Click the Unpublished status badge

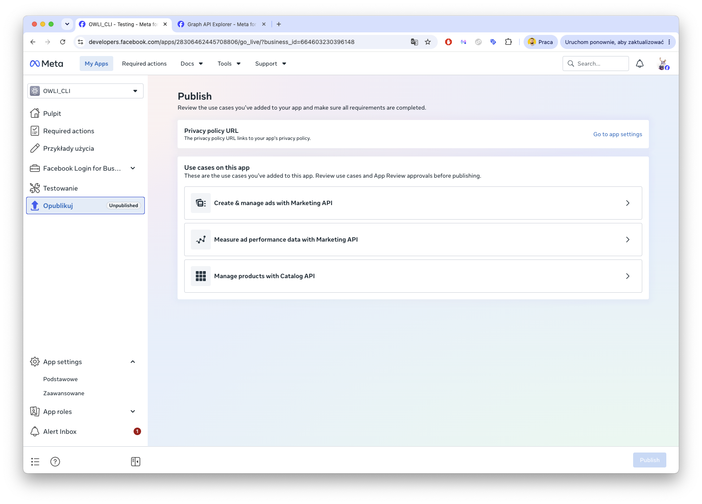(x=124, y=206)
